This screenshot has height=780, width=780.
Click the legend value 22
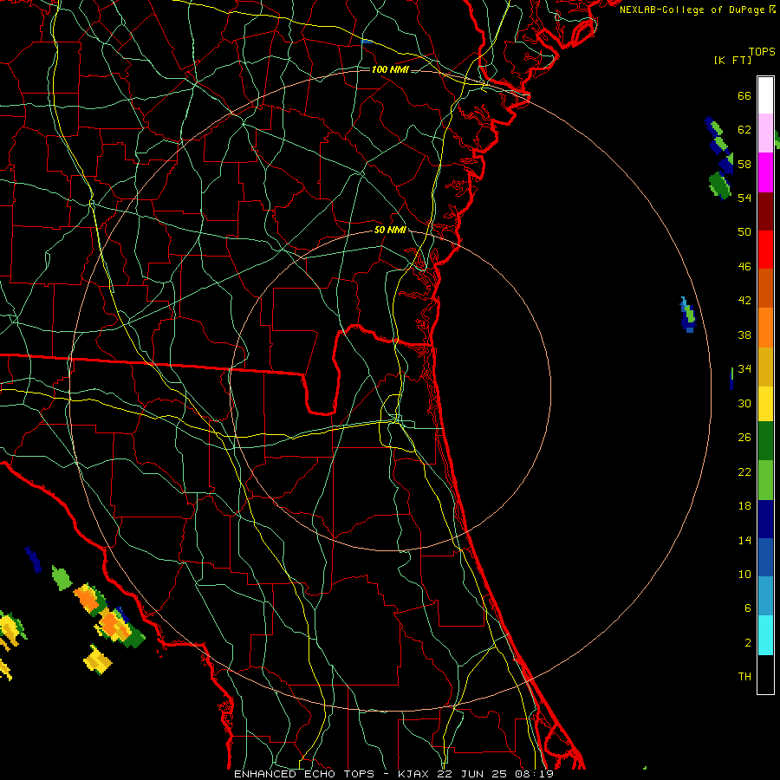[744, 472]
